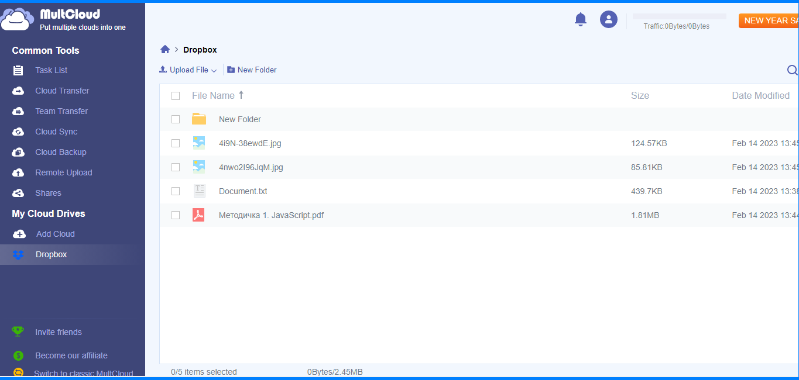Image resolution: width=799 pixels, height=380 pixels.
Task: Click the Size column header
Action: click(640, 95)
